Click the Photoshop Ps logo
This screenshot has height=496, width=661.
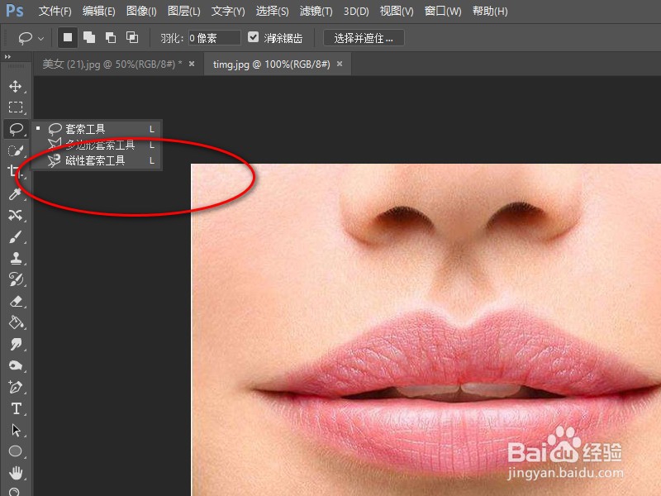pos(14,11)
